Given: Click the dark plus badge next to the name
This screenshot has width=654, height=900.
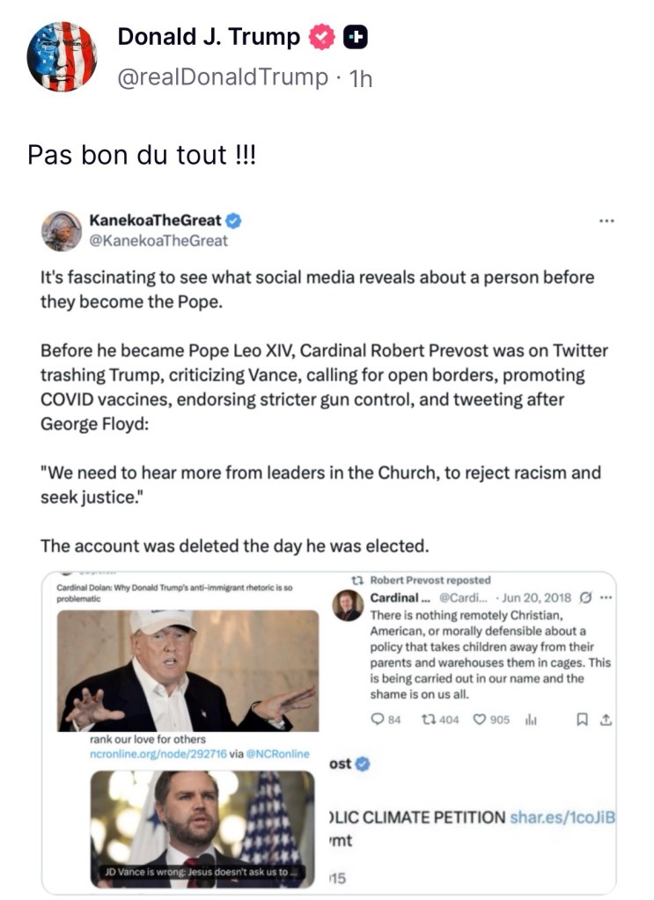Looking at the screenshot, I should point(355,37).
